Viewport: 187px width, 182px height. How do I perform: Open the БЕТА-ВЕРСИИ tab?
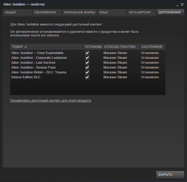pos(142,12)
